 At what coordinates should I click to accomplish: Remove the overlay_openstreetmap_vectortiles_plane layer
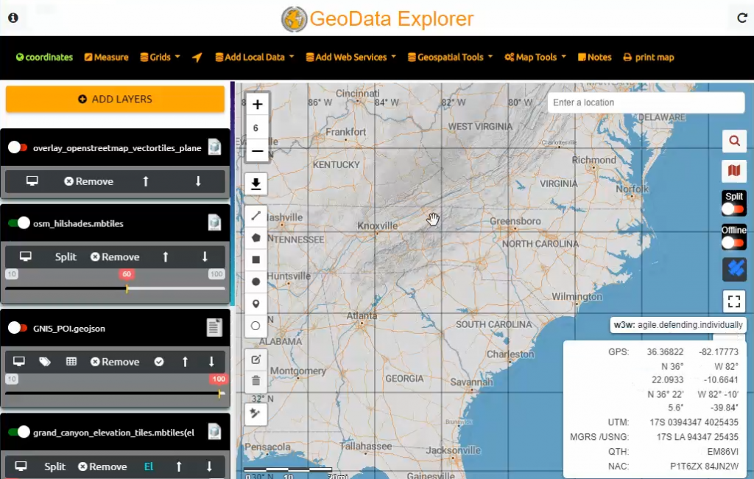click(x=89, y=181)
